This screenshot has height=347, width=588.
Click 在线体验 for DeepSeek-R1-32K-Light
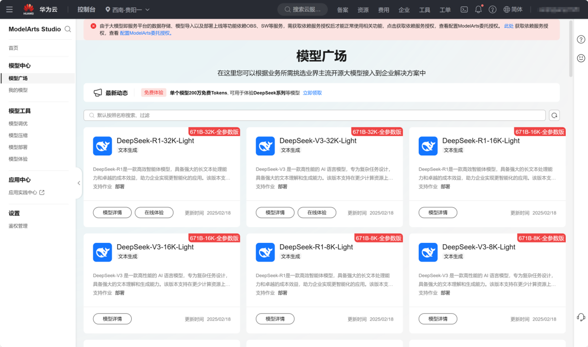click(154, 213)
